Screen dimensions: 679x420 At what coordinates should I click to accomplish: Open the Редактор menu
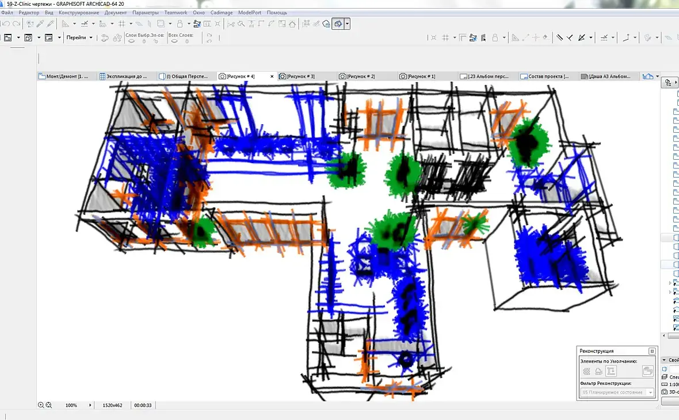29,13
